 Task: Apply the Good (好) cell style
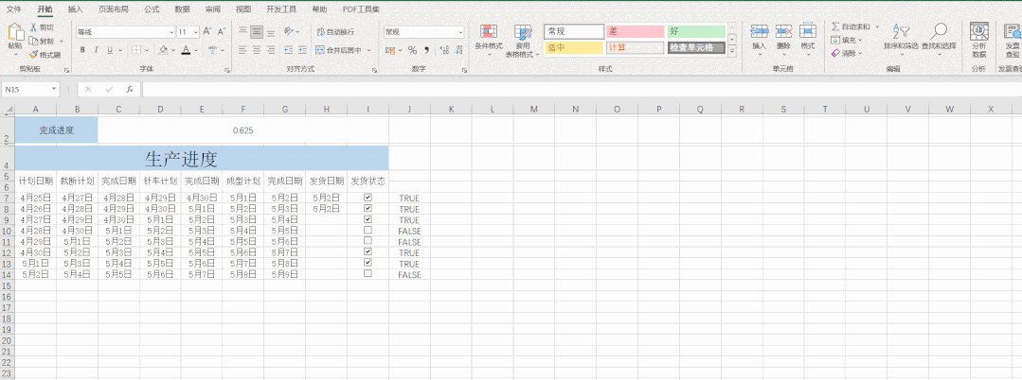tap(696, 31)
